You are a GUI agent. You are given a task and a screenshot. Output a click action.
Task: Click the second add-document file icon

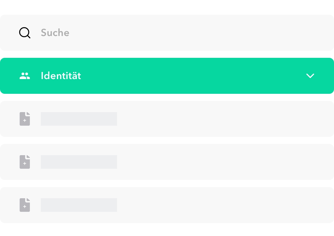[x=25, y=162]
